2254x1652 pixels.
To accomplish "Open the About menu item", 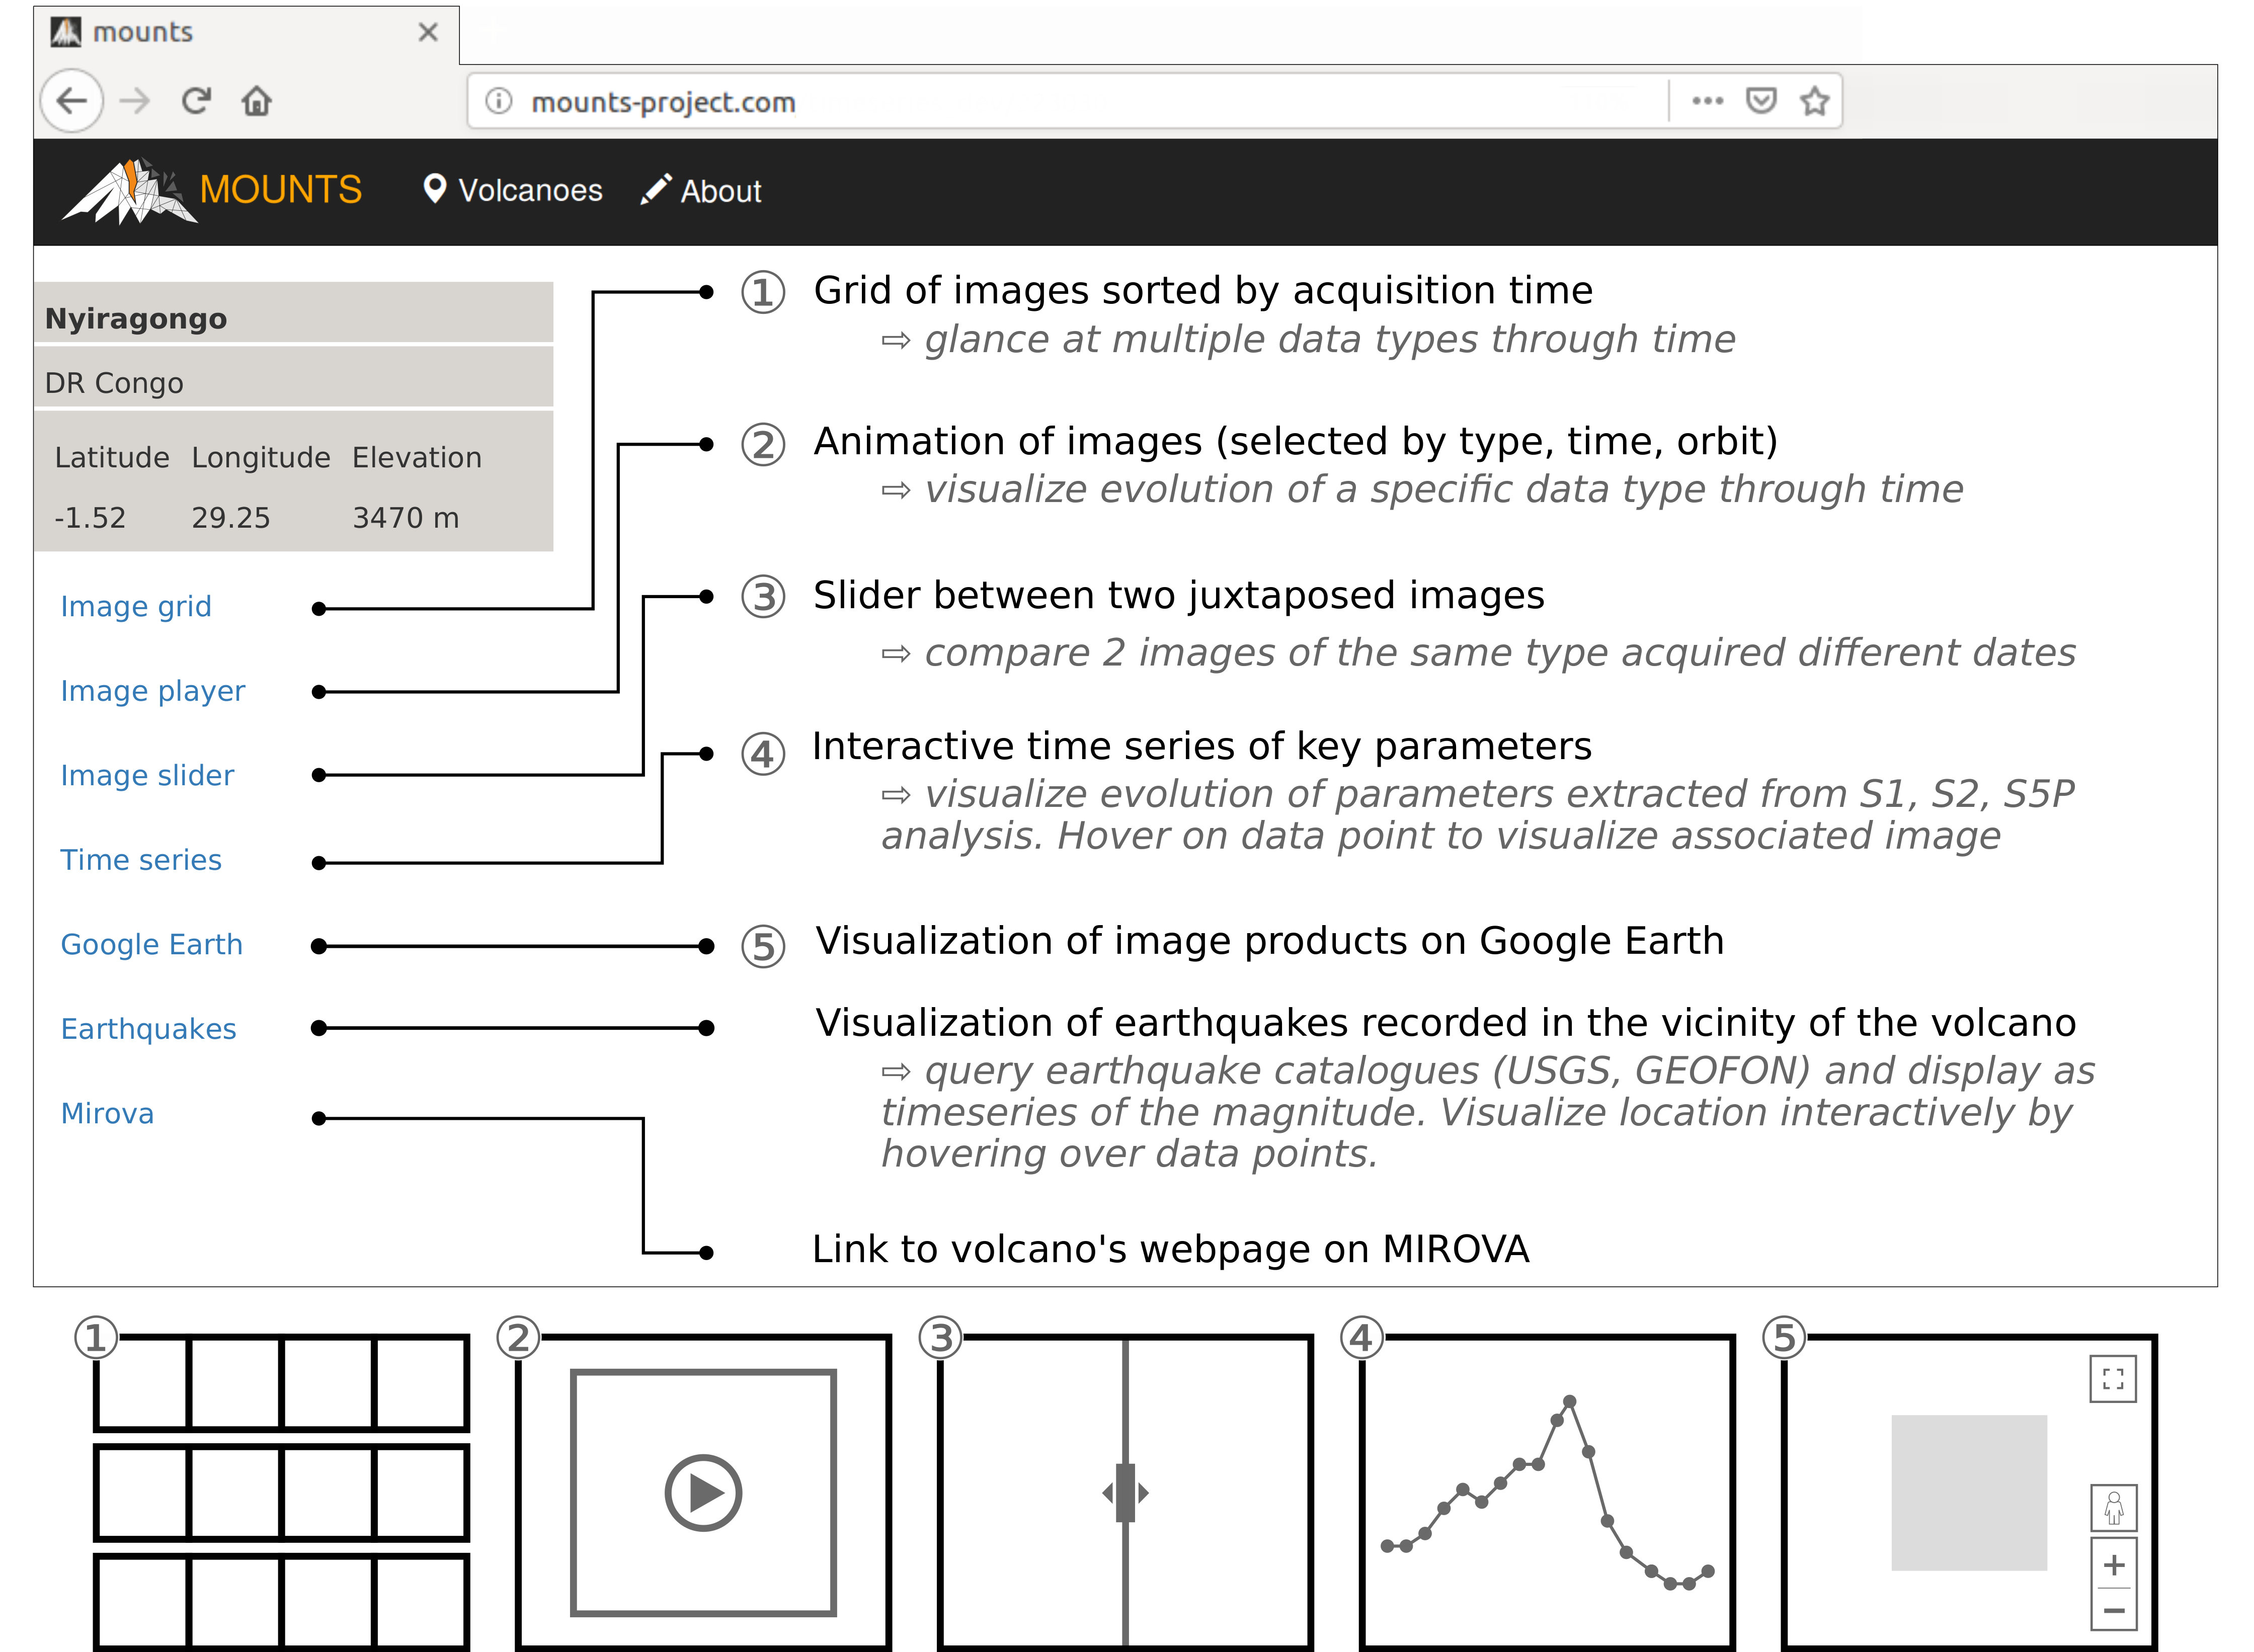I will pyautogui.click(x=702, y=191).
